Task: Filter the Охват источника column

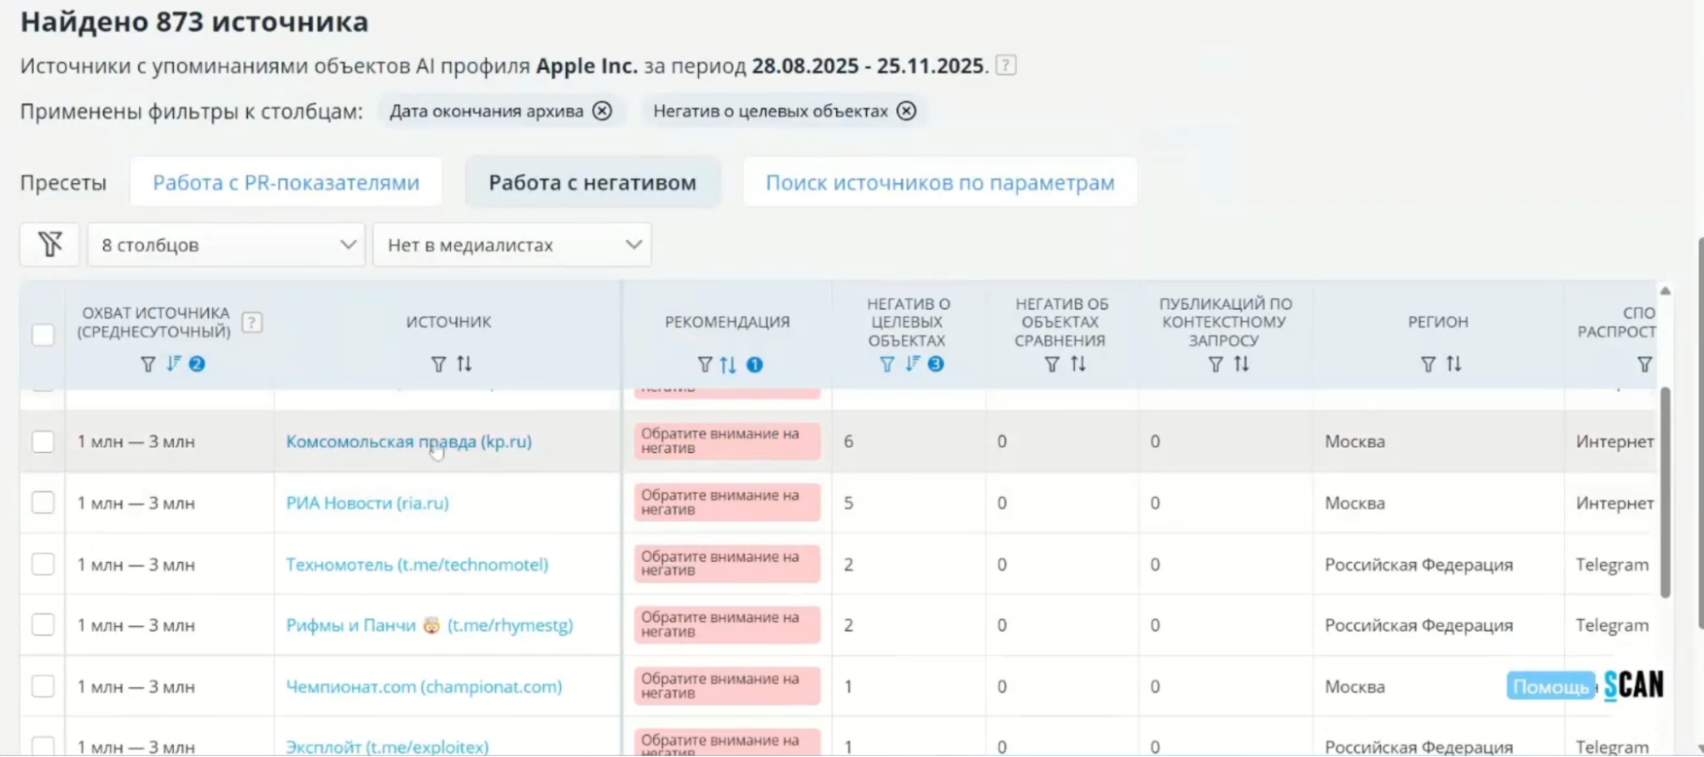Action: (148, 364)
